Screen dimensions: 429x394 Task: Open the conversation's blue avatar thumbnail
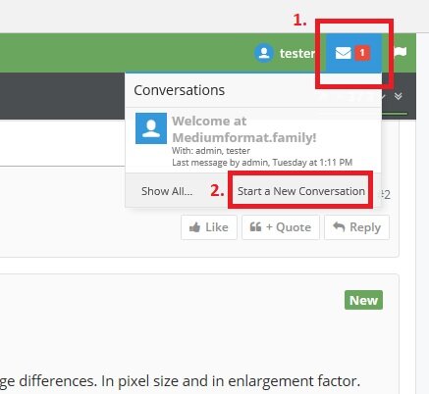(151, 128)
